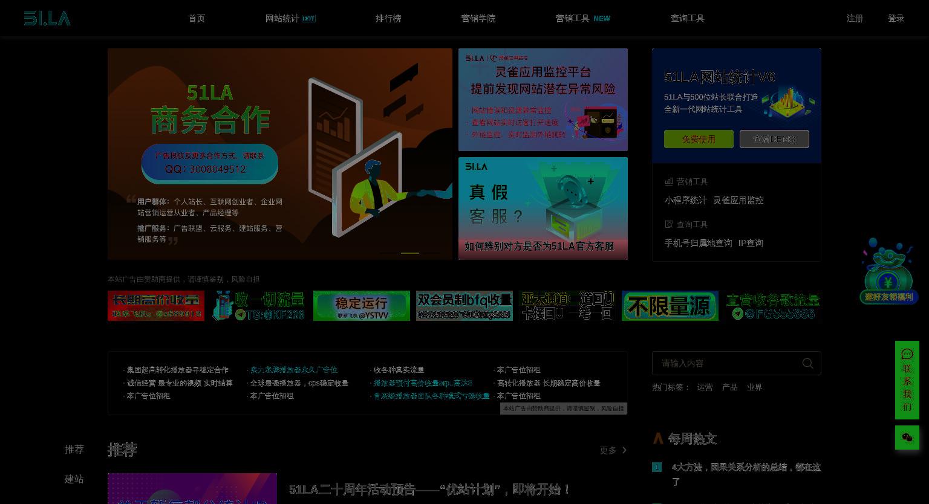This screenshot has height=504, width=929.
Task: Open weekly hot article 4大方法，因果关系分析的总结
Action: [x=746, y=474]
